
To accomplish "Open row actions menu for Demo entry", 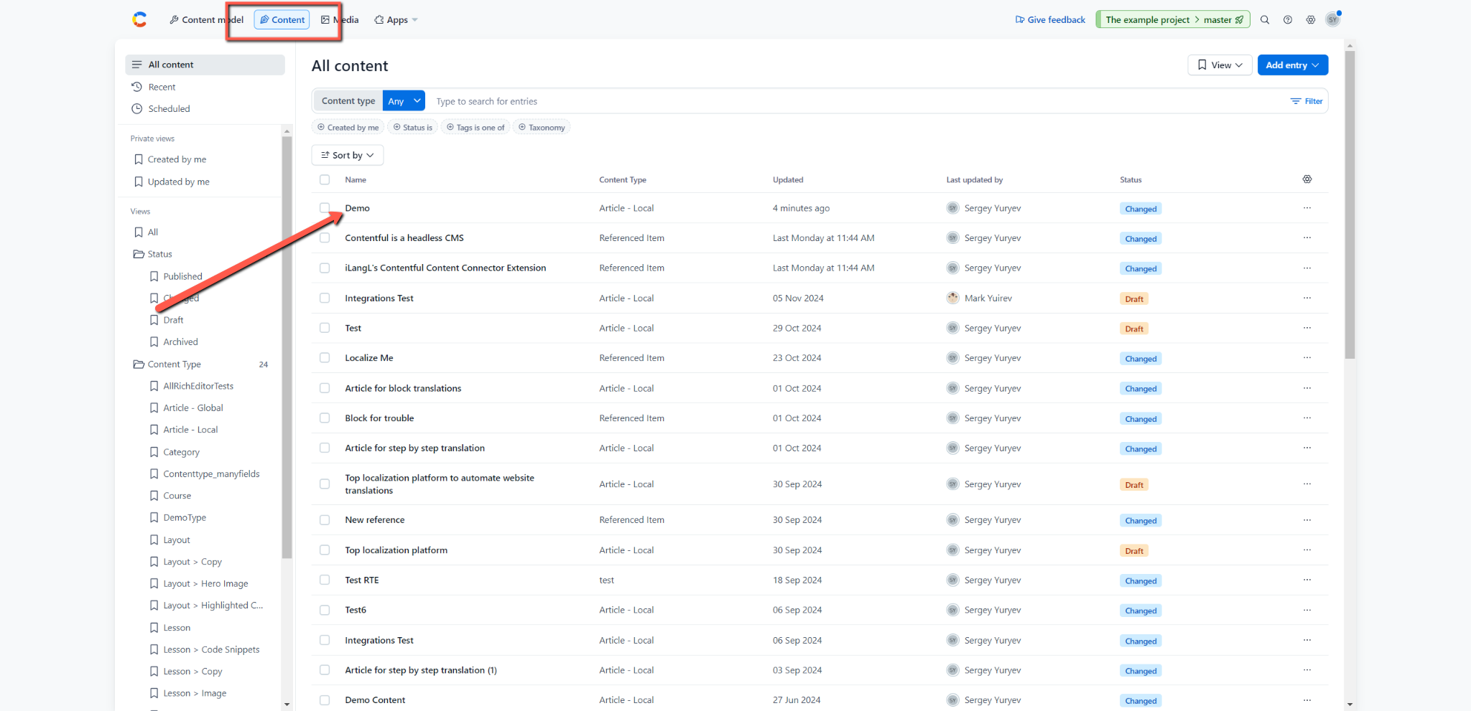I will [1307, 208].
